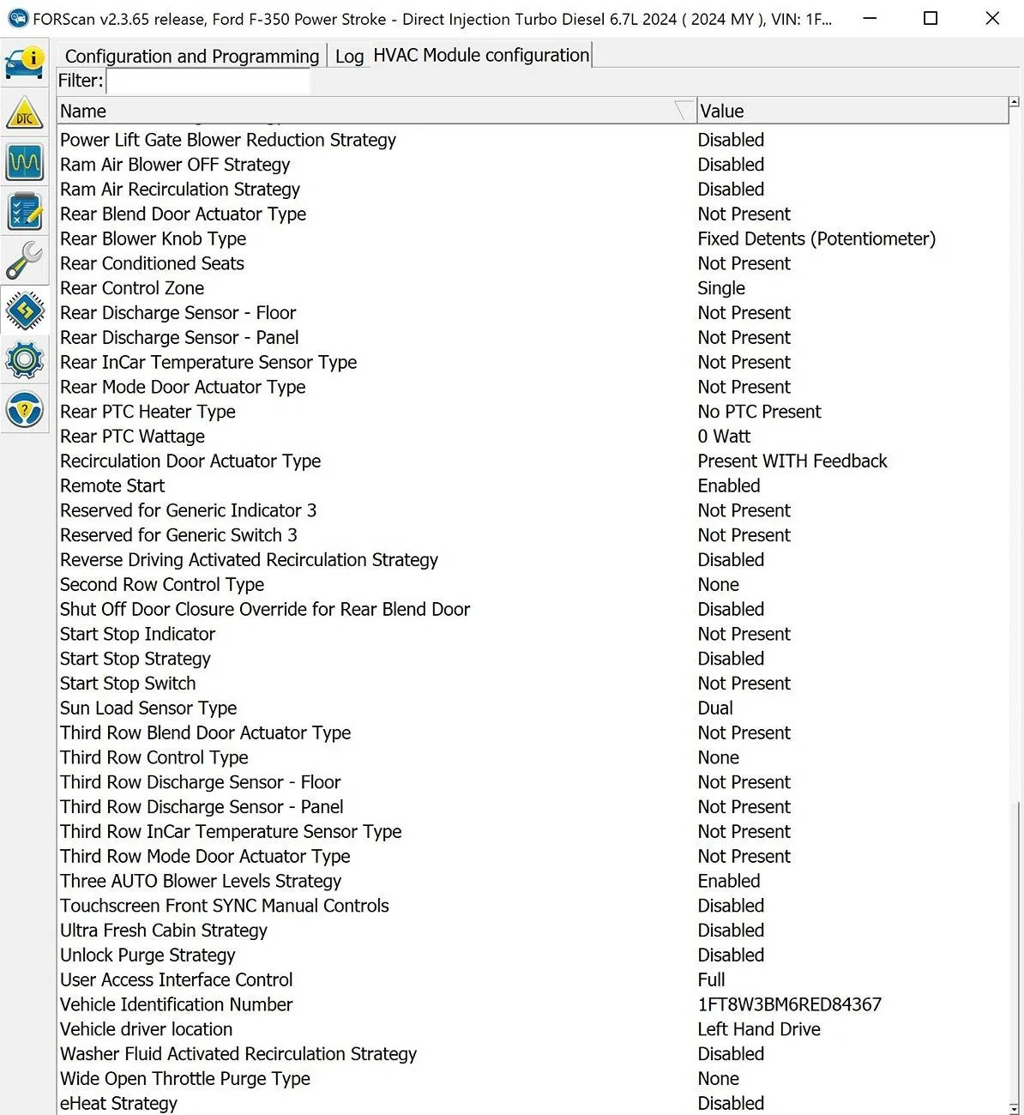1024x1115 pixels.
Task: Switch to the Log tab
Action: point(349,57)
